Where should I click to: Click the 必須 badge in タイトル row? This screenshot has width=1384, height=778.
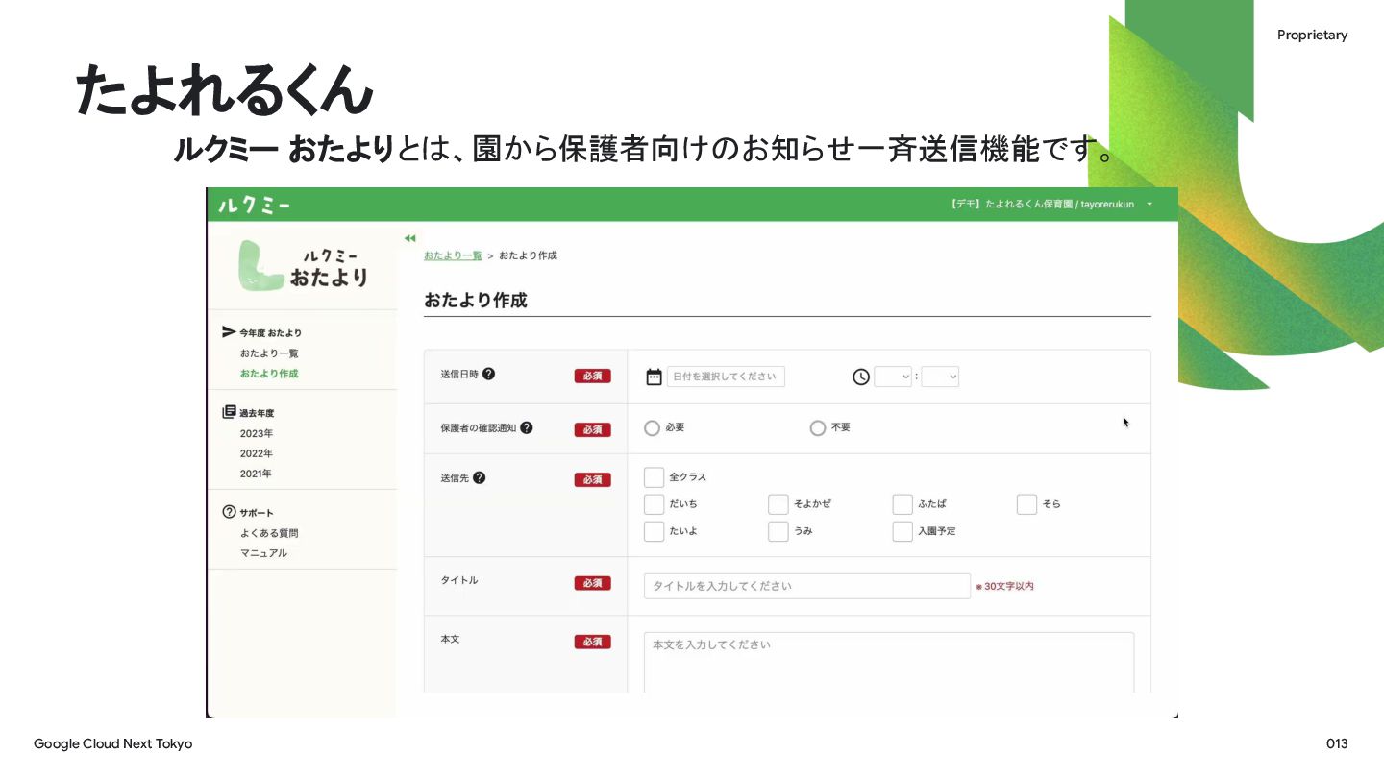pos(592,583)
